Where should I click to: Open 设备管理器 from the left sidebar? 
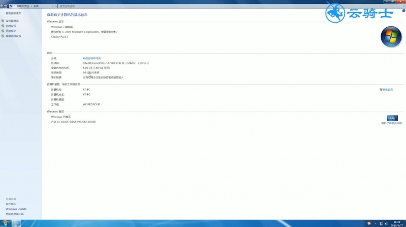[x=12, y=21]
